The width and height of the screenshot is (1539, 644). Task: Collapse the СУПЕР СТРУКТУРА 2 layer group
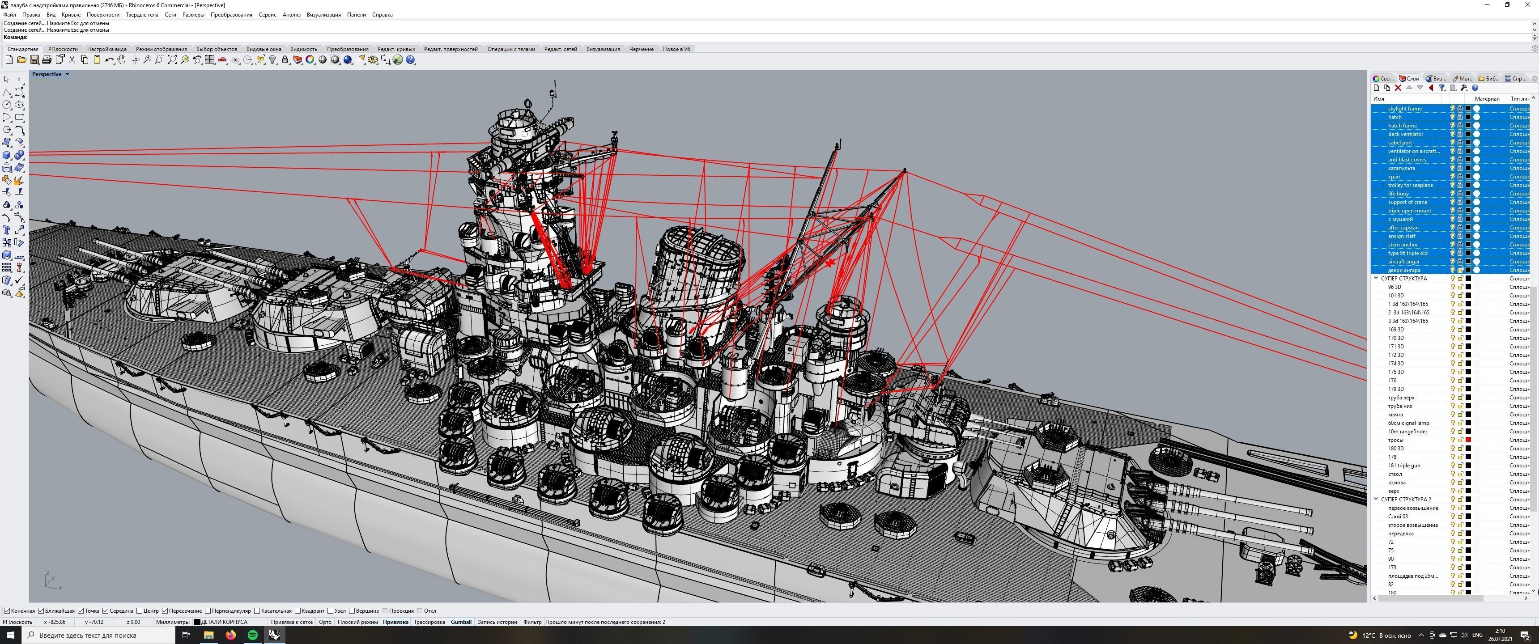point(1376,499)
